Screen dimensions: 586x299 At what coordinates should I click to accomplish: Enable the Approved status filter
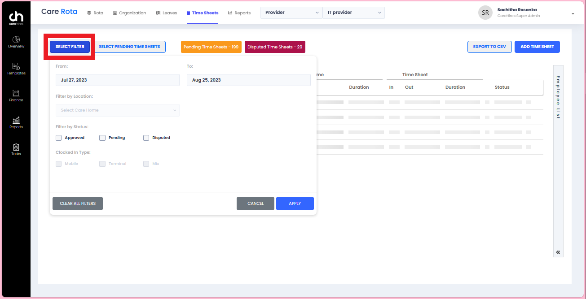58,138
